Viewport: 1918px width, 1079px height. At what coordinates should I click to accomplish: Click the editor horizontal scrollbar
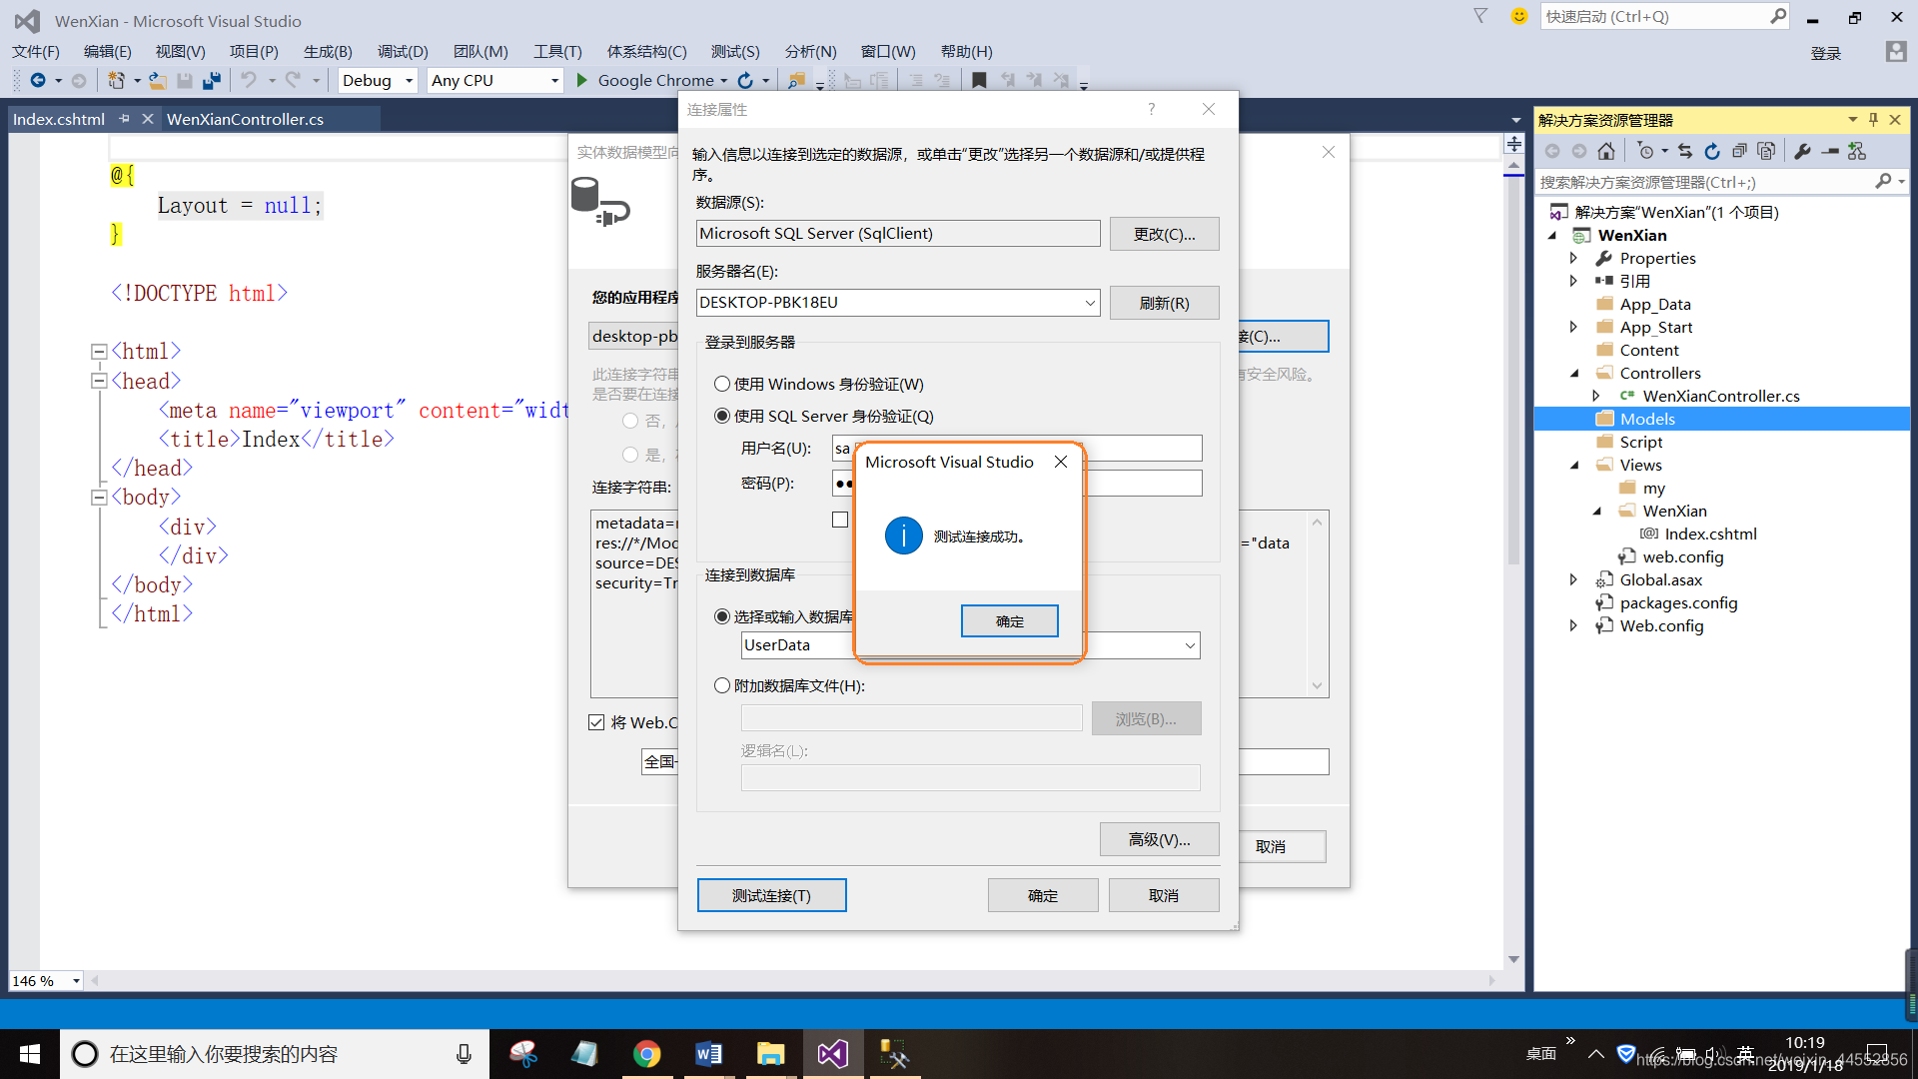pyautogui.click(x=794, y=981)
